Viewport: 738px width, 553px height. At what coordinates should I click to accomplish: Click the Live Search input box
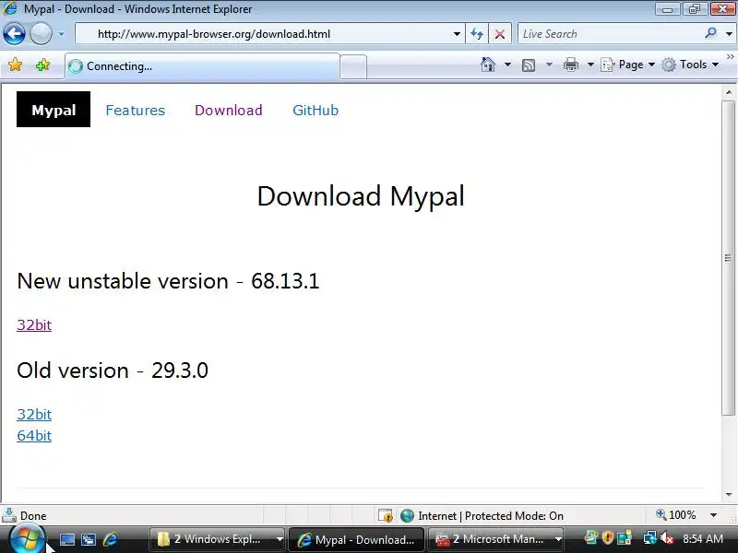610,34
